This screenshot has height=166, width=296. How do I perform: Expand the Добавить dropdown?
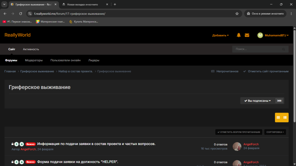coord(220,35)
